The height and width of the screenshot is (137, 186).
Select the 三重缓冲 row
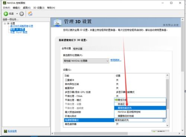[x=115, y=80]
